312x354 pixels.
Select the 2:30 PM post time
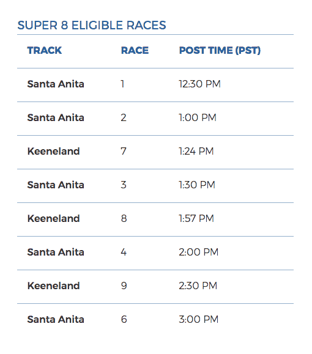pyautogui.click(x=198, y=286)
